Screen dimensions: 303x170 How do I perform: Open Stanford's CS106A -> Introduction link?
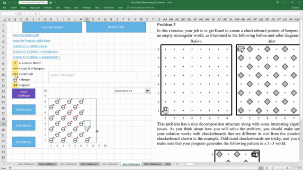click(x=36, y=51)
